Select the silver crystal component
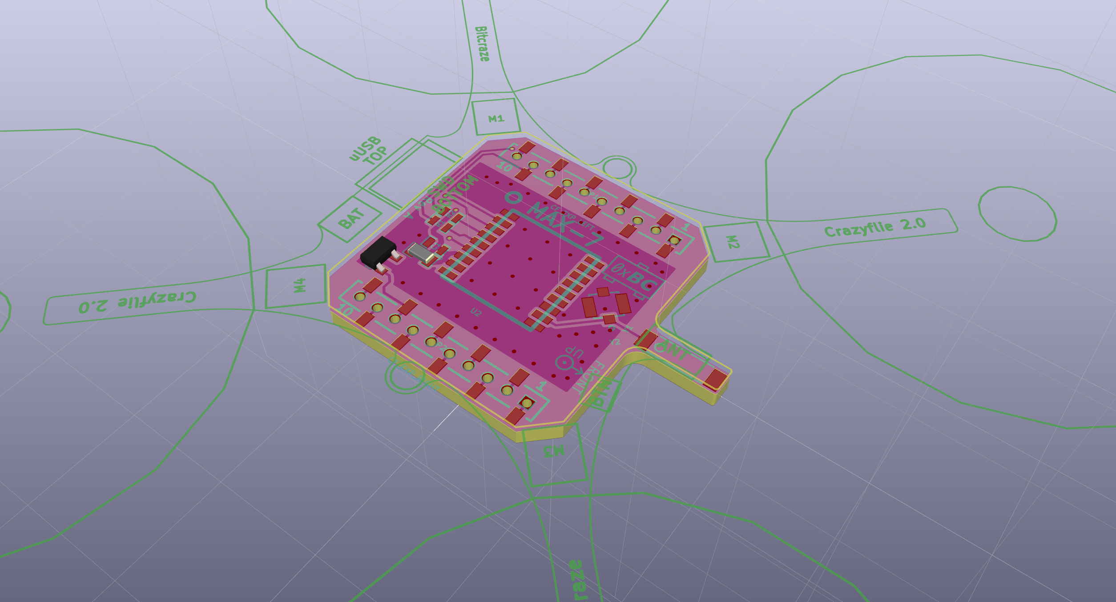 click(421, 253)
